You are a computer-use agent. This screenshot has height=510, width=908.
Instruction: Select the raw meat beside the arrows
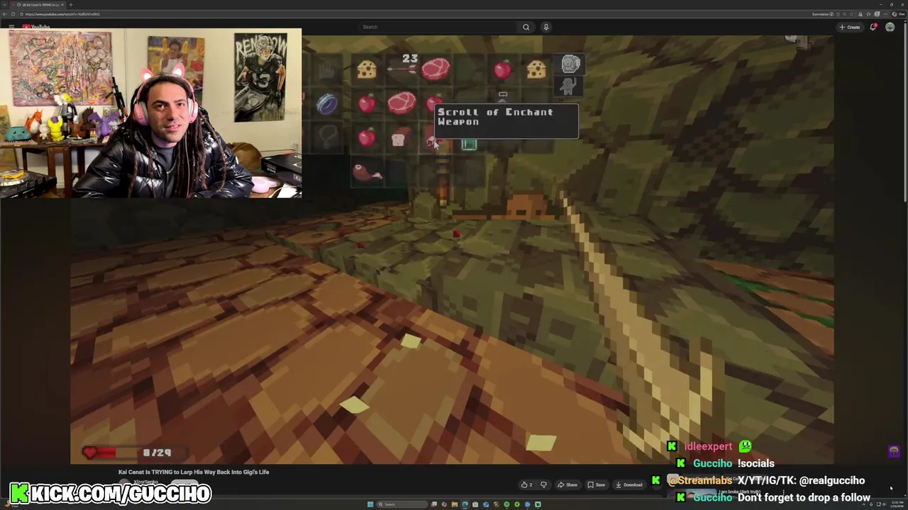coord(435,69)
